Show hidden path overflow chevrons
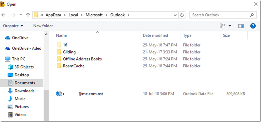Viewport: 261px width, 122px height. pyautogui.click(x=42, y=15)
